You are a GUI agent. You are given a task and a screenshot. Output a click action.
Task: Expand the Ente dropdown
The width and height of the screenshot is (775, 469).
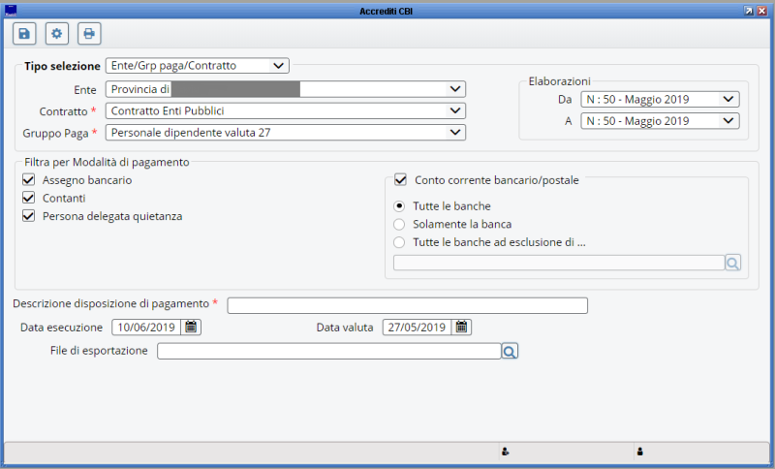pyautogui.click(x=286, y=89)
